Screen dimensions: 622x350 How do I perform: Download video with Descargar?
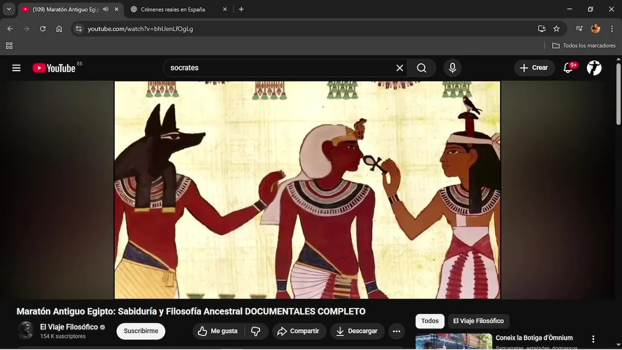tap(357, 331)
